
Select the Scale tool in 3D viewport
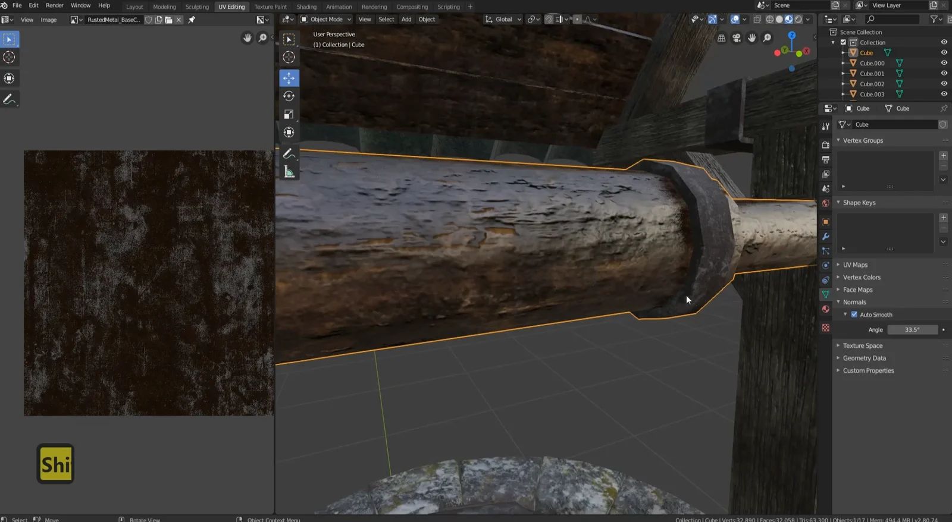289,114
